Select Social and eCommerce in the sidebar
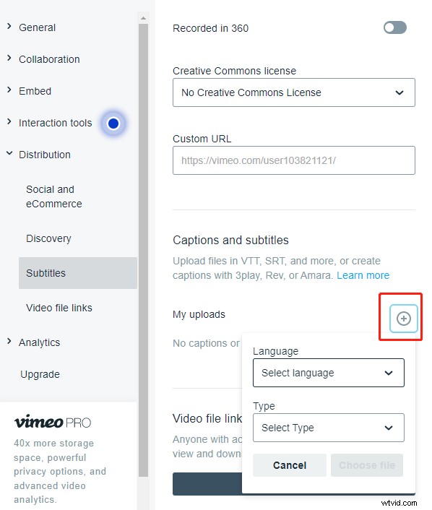Viewport: 432px width, 510px height. [54, 196]
